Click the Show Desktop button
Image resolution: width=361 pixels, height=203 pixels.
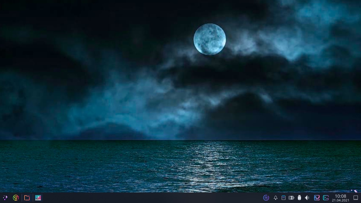click(356, 198)
